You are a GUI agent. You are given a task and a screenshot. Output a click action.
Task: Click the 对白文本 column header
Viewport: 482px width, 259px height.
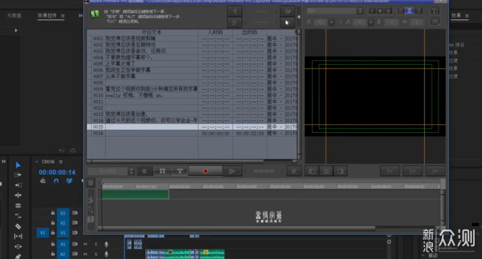tap(151, 32)
